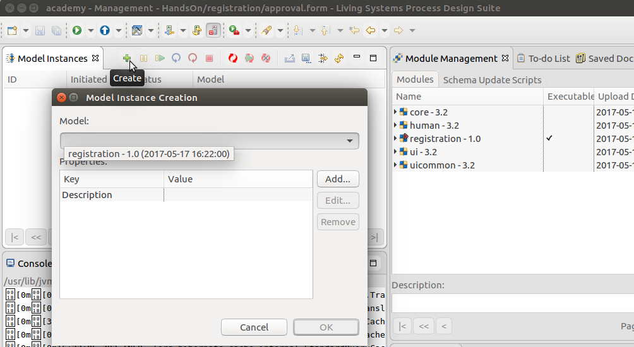634x347 pixels.
Task: Click the Resume play icon in Model Instances
Action: click(160, 58)
